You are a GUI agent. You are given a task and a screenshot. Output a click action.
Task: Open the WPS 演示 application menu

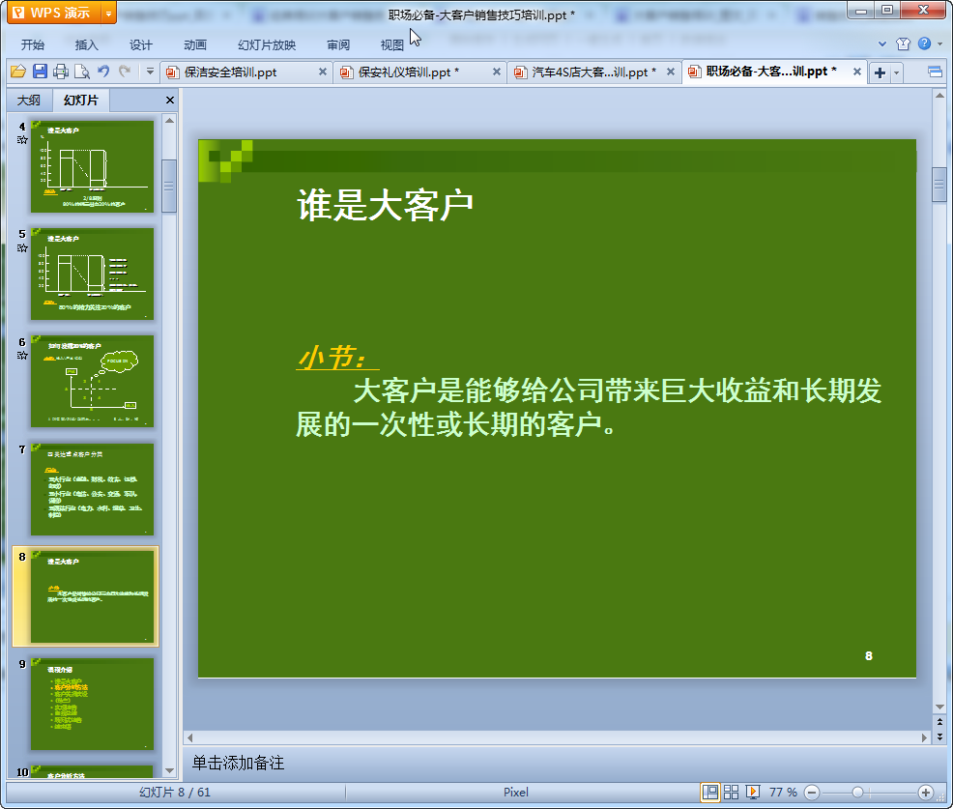coord(53,13)
